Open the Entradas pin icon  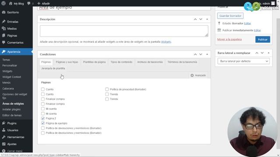point(3,21)
